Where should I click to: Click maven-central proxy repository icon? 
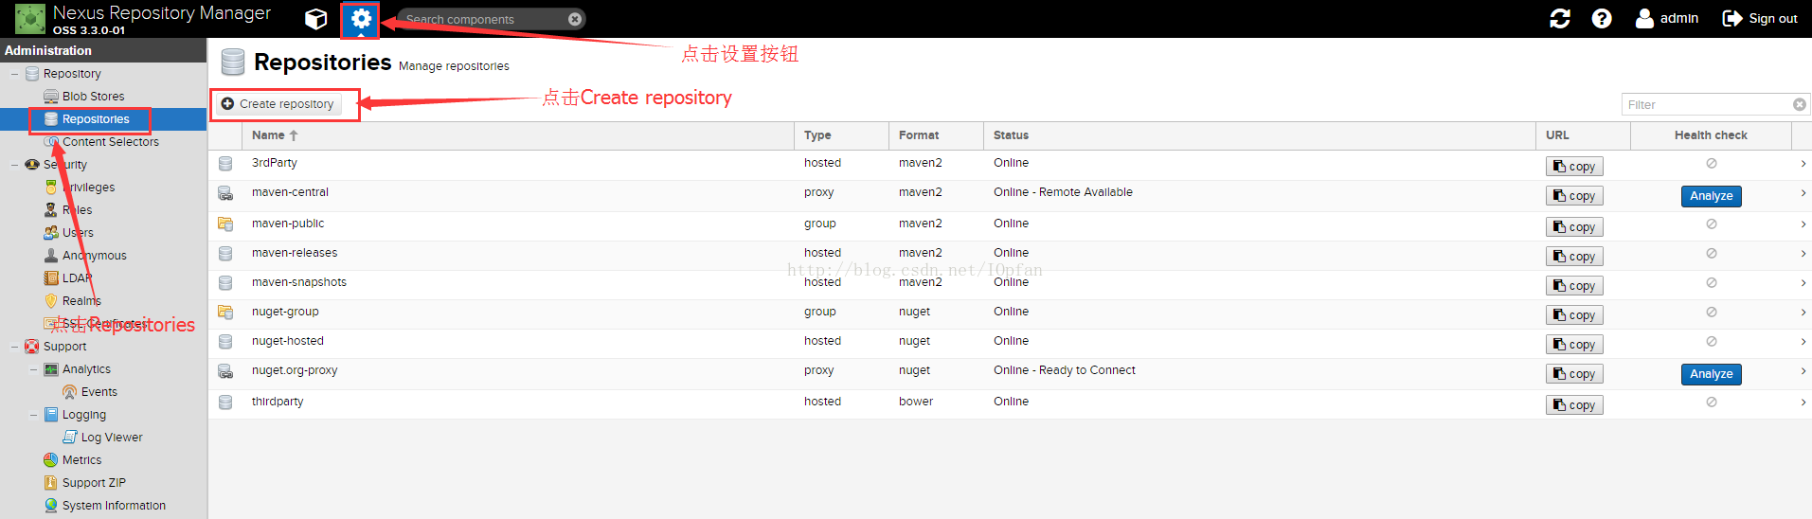pyautogui.click(x=225, y=193)
